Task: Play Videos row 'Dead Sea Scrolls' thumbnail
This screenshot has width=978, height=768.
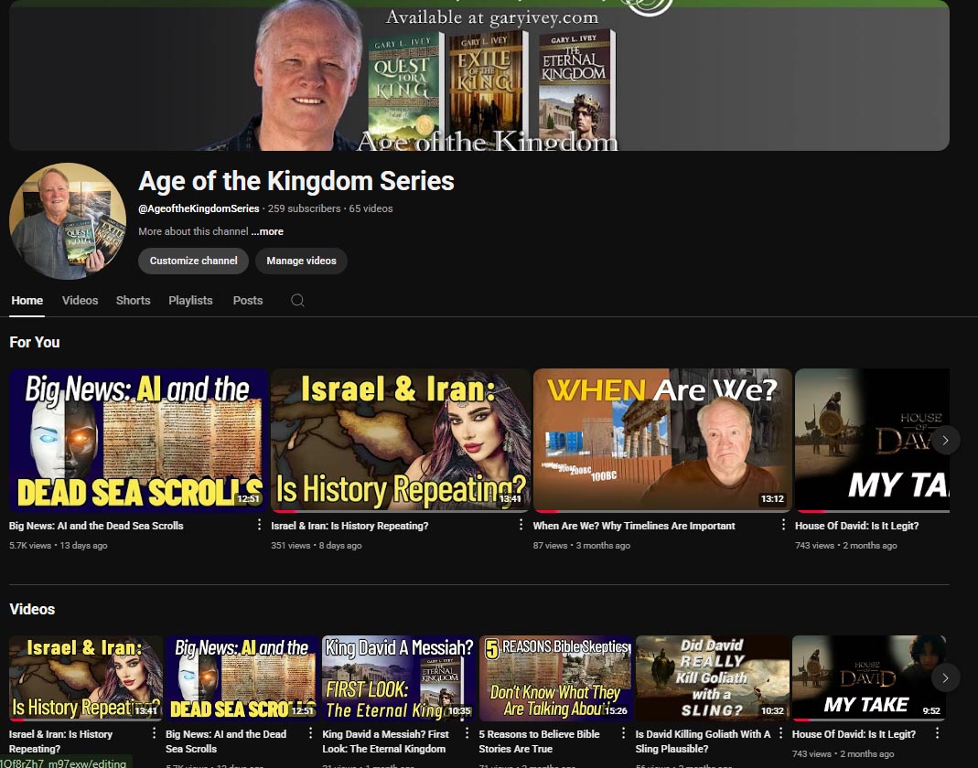Action: (242, 677)
